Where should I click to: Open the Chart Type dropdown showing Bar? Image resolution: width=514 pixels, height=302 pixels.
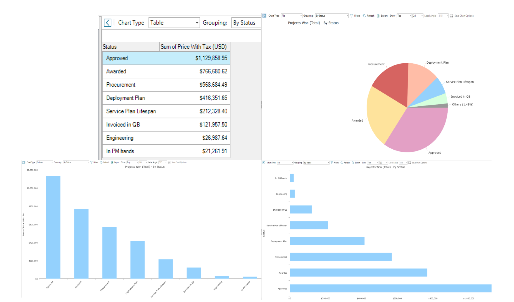(285, 163)
